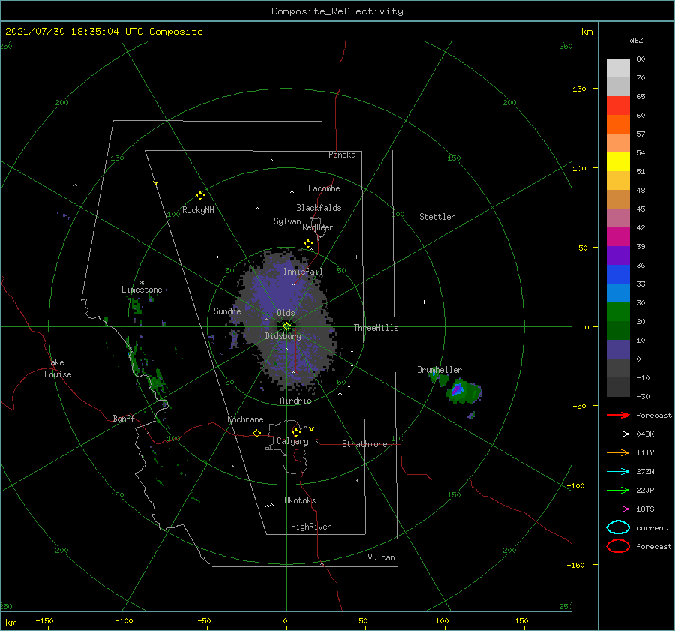Click the Limestone label

click(x=142, y=290)
